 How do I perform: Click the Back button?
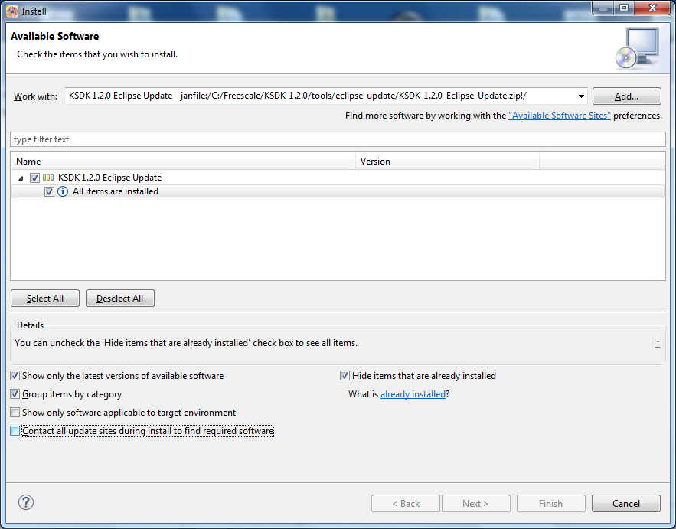click(406, 504)
